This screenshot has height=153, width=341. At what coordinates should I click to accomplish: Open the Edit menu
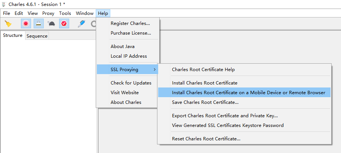point(19,13)
